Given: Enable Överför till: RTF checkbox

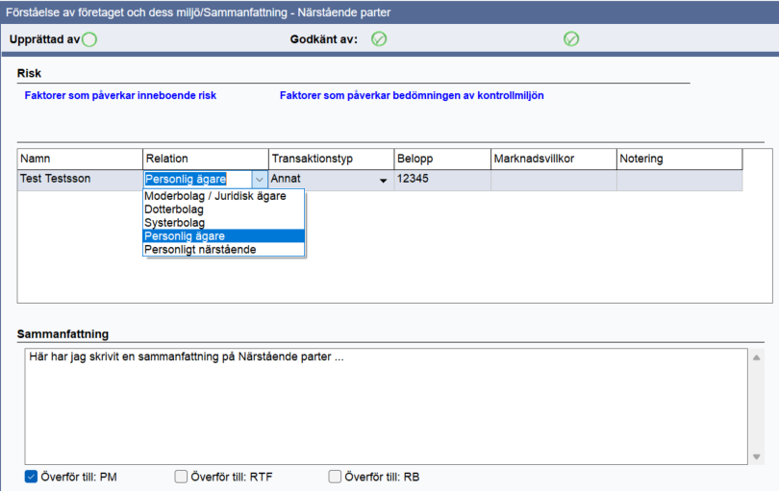Looking at the screenshot, I should [x=181, y=477].
